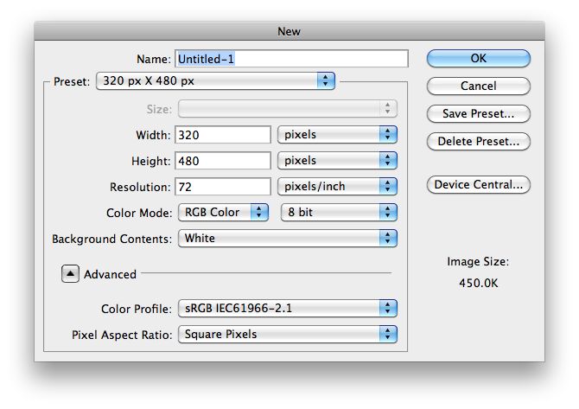Click Delete Preset button
579x409 pixels.
coord(478,141)
